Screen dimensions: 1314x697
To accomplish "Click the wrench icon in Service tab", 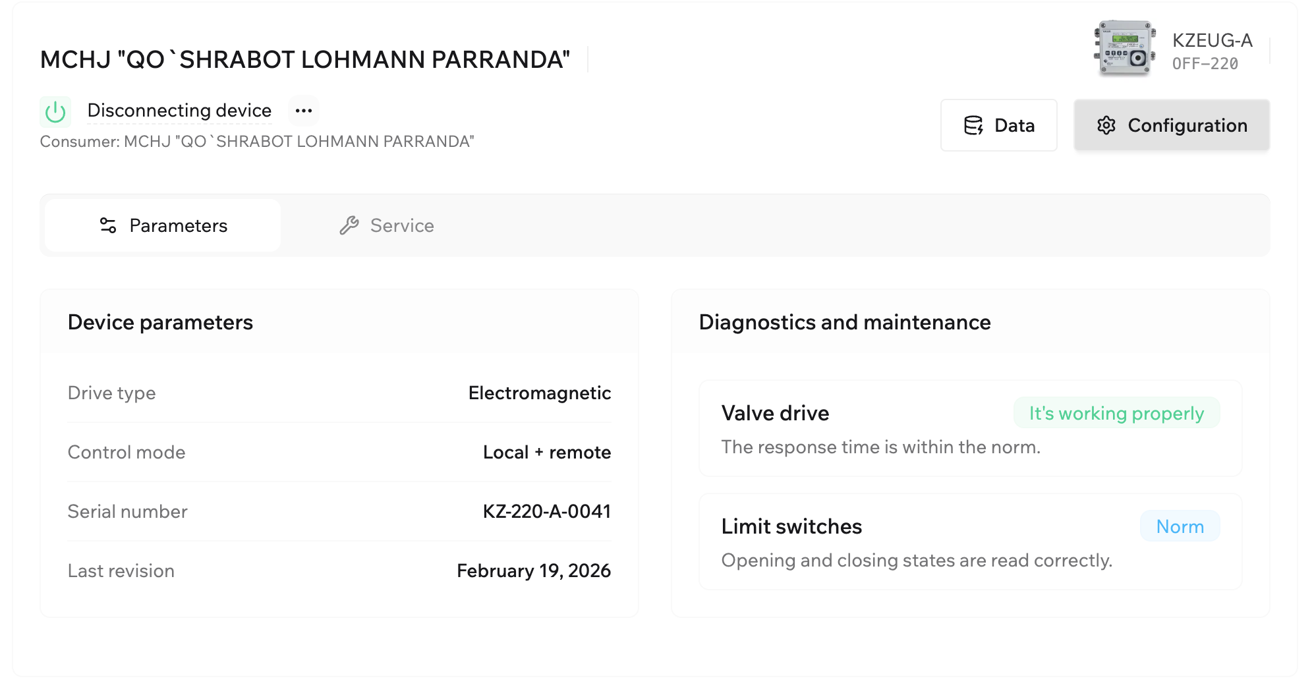I will [x=349, y=225].
